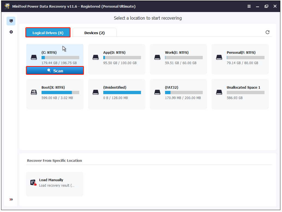Image resolution: width=282 pixels, height=212 pixels.
Task: Open the This PC recovery sidebar icon
Action: 11,21
